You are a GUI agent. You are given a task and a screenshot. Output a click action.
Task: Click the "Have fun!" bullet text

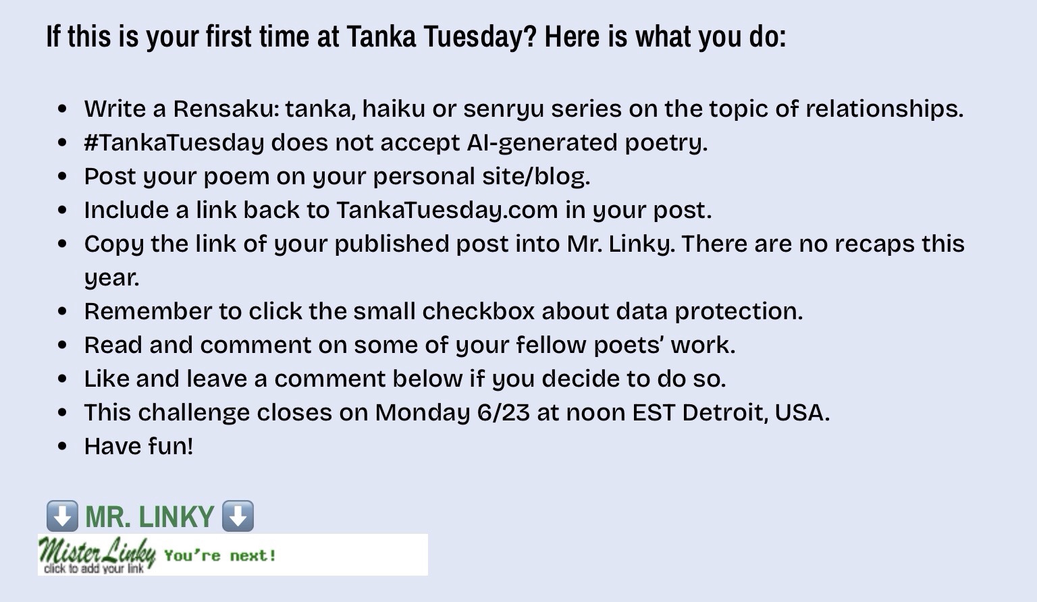click(138, 446)
